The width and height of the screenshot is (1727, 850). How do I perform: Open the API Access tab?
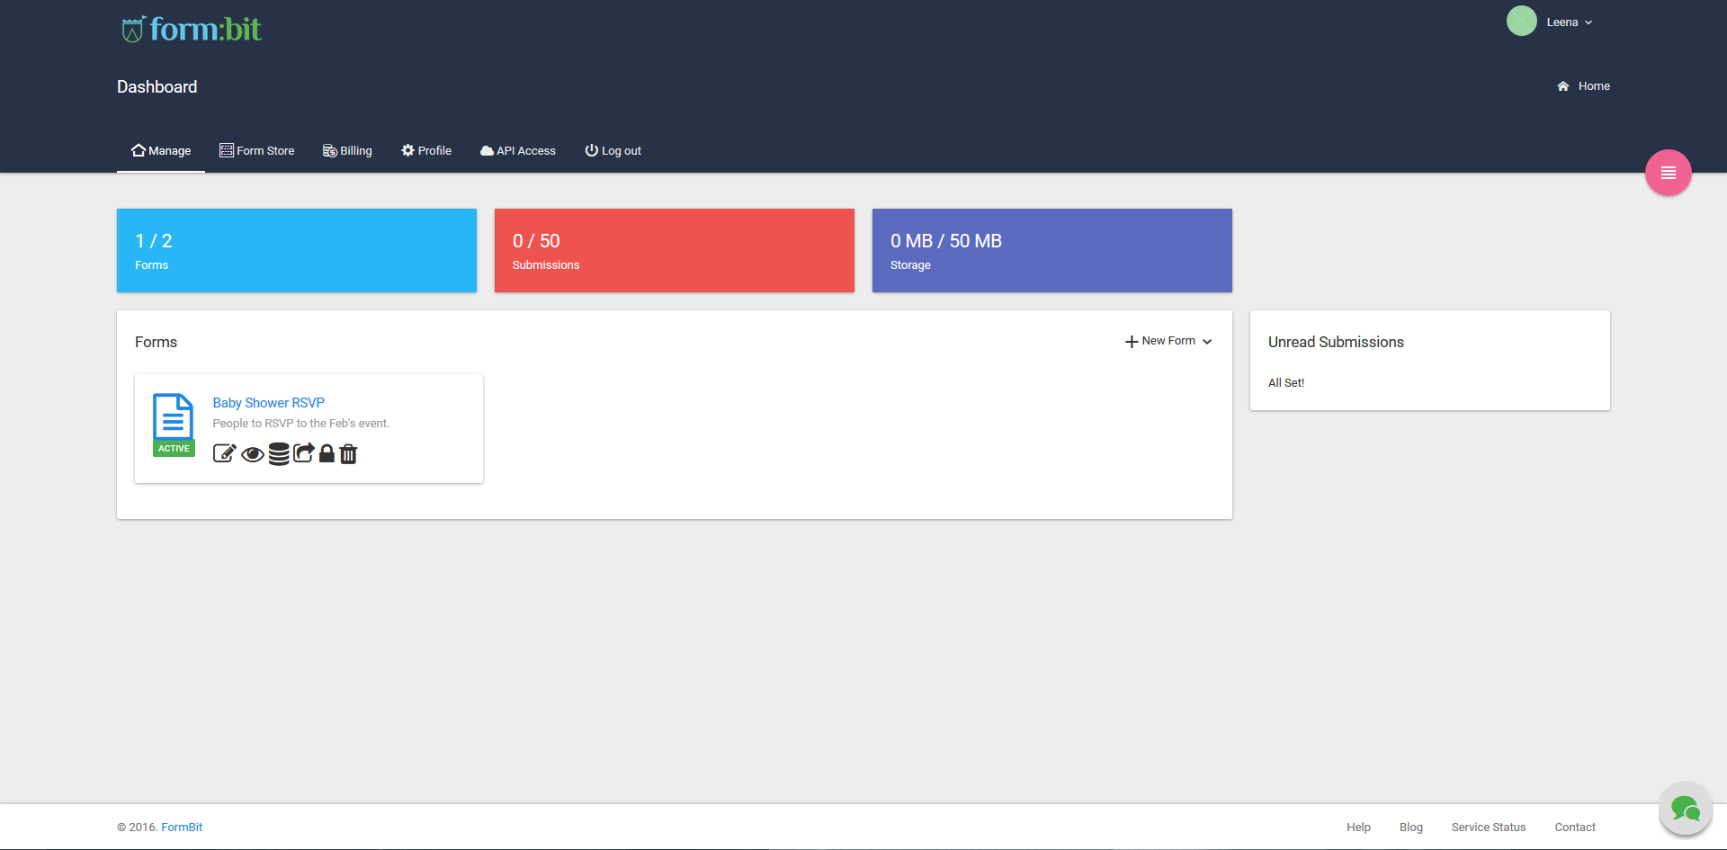pyautogui.click(x=518, y=151)
